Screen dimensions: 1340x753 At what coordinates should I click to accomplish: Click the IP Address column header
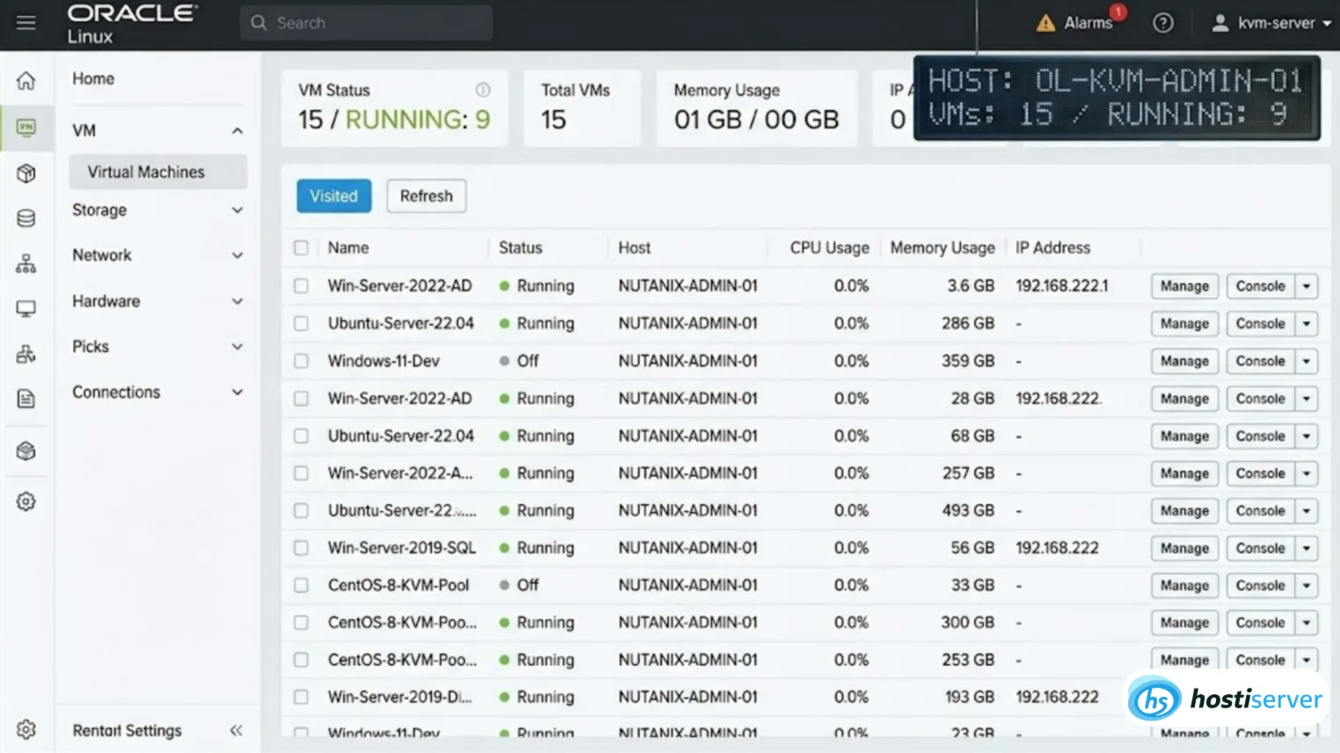[x=1052, y=248]
